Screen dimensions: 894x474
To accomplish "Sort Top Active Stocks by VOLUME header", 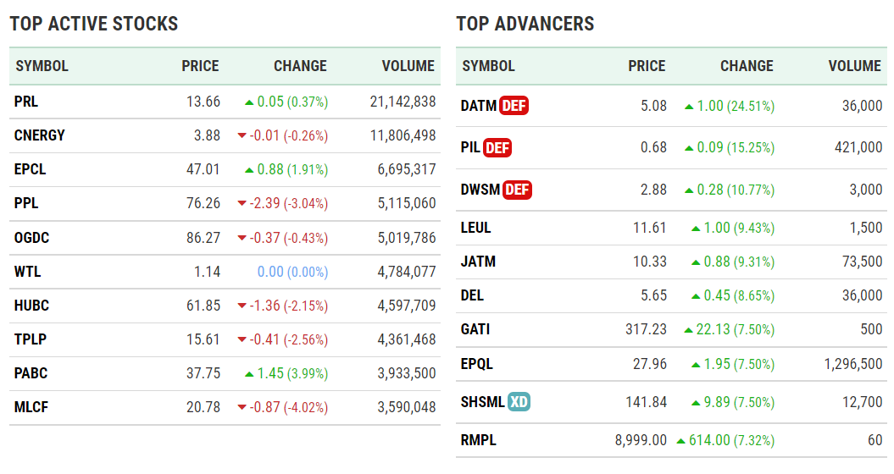I will pyautogui.click(x=408, y=66).
